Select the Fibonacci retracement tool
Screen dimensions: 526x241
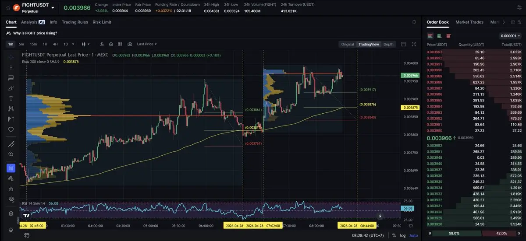click(x=11, y=78)
